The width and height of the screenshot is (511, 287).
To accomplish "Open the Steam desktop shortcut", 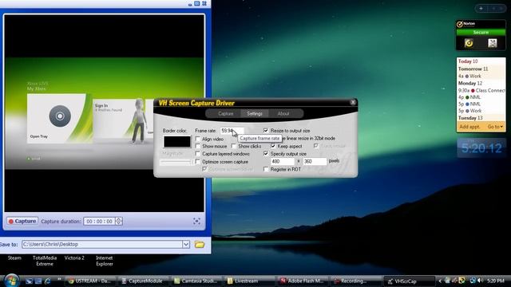I will tap(14, 258).
